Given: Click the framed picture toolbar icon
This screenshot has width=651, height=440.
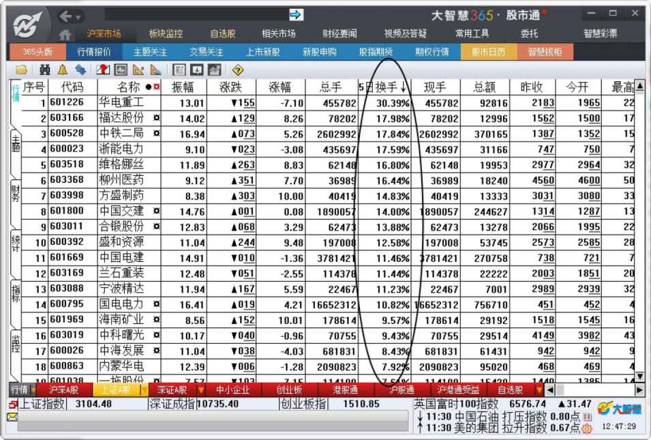Looking at the screenshot, I should tap(121, 70).
